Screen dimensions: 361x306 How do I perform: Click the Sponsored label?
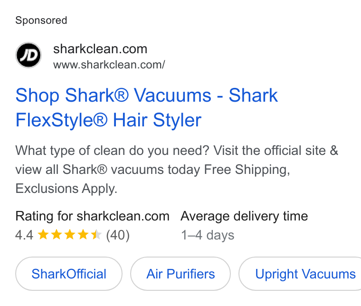41,20
